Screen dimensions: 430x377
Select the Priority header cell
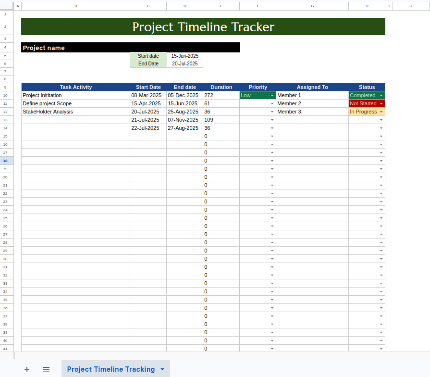(258, 87)
